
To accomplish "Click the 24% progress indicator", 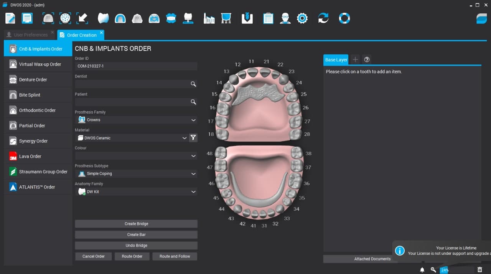I will pos(444,270).
